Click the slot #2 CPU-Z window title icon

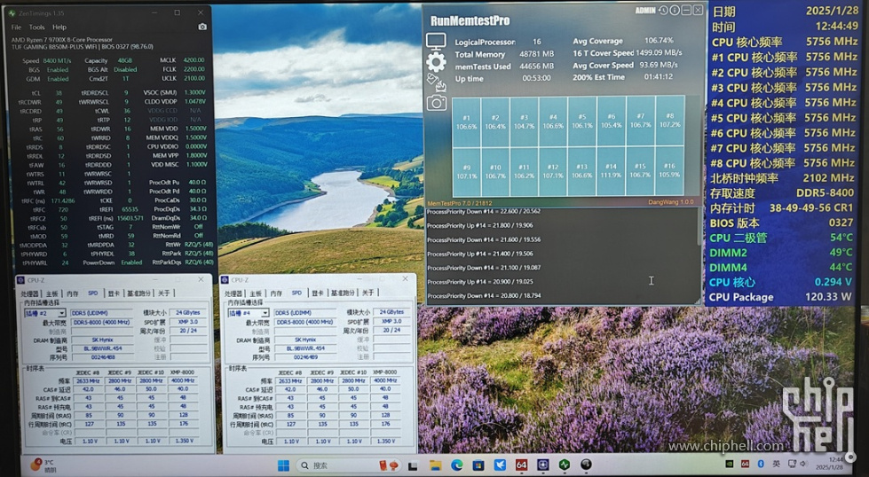click(x=20, y=280)
